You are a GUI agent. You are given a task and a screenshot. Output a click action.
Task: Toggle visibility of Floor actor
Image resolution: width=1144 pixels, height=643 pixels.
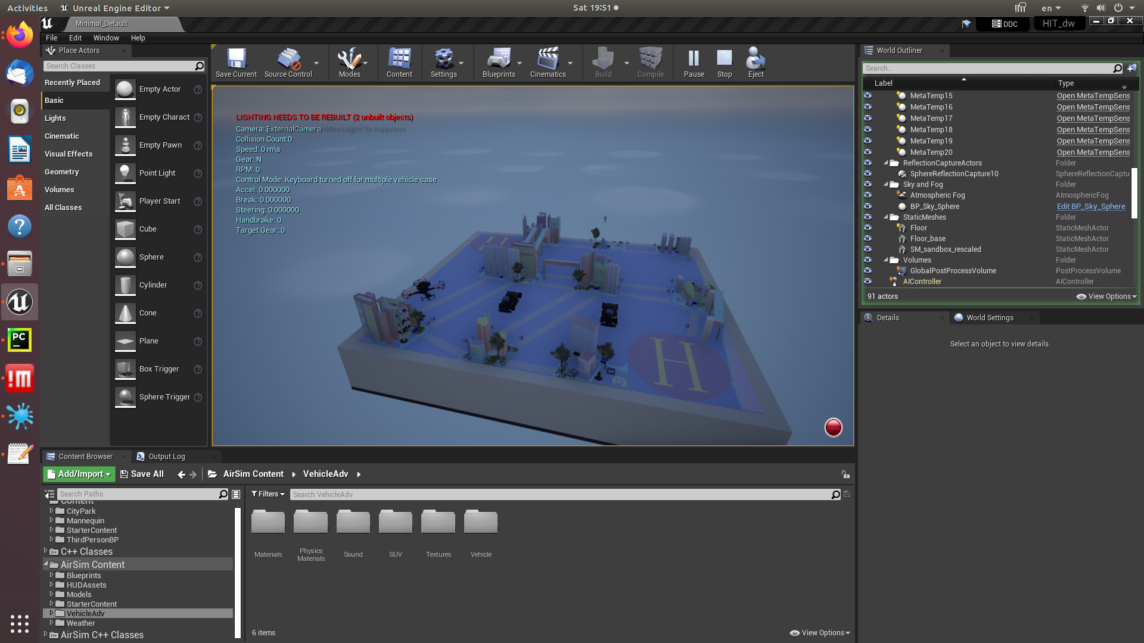(x=868, y=227)
